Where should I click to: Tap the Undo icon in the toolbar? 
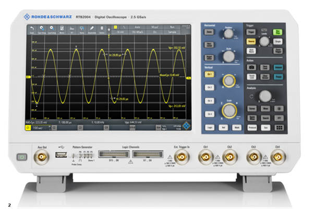32,29
